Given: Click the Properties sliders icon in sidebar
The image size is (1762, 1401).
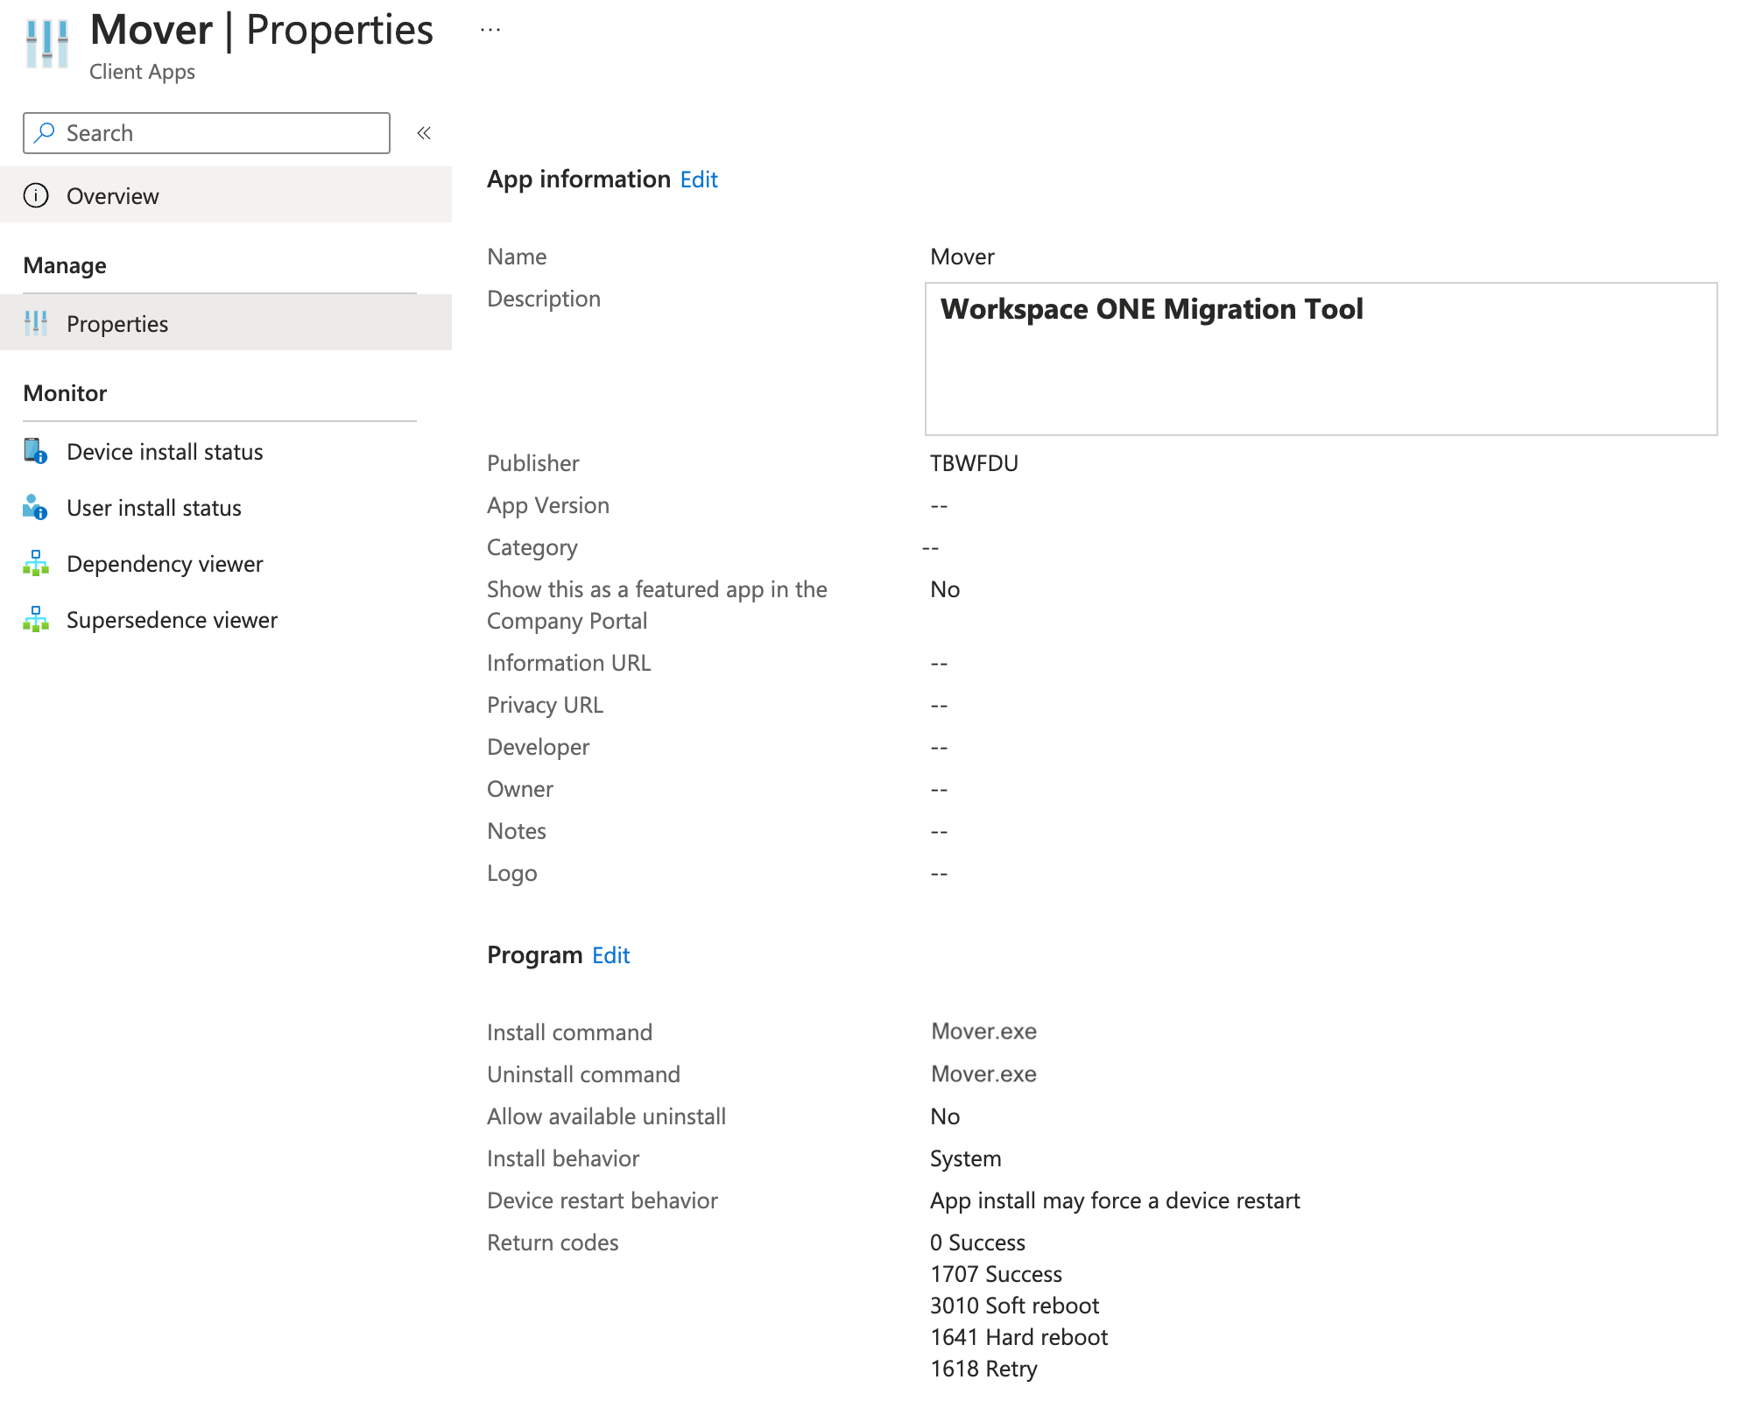Looking at the screenshot, I should coord(36,323).
